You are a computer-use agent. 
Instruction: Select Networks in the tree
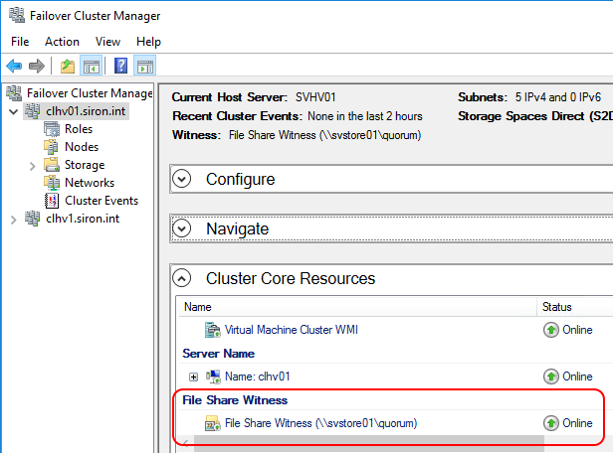click(90, 183)
